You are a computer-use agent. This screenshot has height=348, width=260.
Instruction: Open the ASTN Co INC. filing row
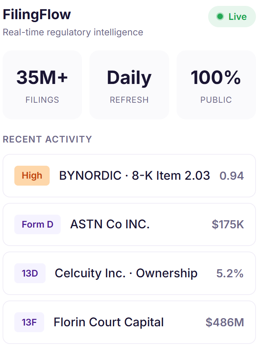tap(129, 224)
